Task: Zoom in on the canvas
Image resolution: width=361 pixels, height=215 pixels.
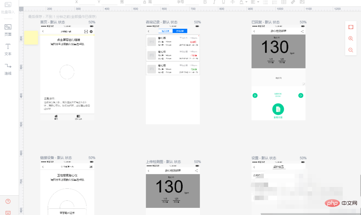Action: pos(351,38)
